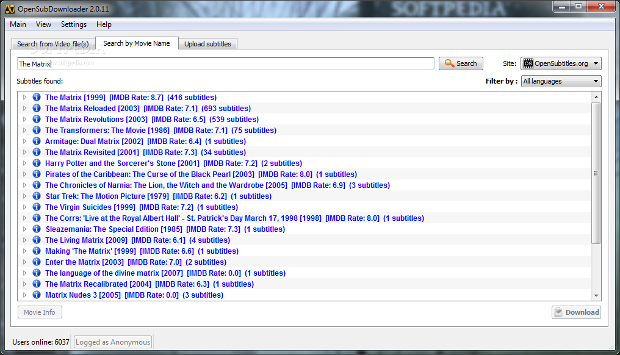
Task: Click info icon for The Virgin Suicides
Action: [x=37, y=207]
